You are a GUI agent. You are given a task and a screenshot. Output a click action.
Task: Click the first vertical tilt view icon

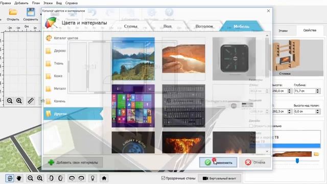click(51, 178)
